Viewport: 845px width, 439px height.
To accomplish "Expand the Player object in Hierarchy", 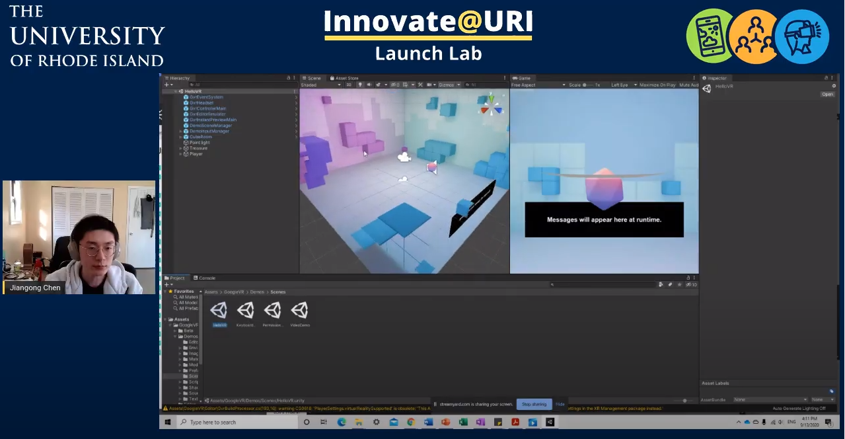I will (180, 154).
